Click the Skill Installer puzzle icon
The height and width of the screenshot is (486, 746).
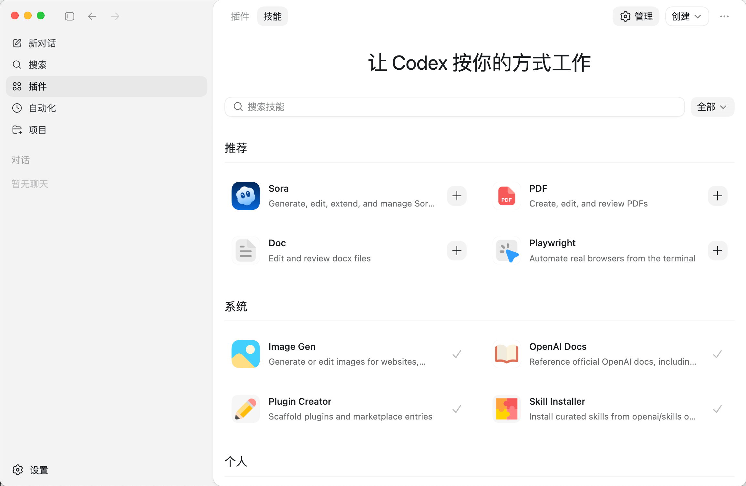click(x=506, y=409)
